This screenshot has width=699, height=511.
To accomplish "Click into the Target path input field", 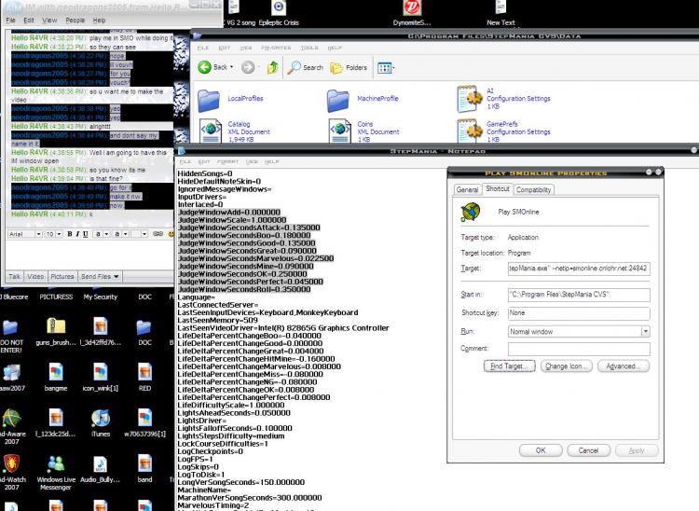I will [x=579, y=269].
